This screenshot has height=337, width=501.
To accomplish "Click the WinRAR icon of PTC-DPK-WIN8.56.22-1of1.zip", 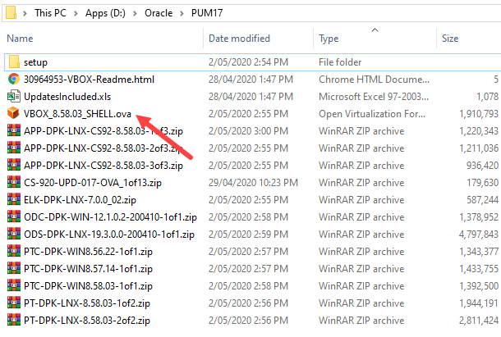I will 14,251.
